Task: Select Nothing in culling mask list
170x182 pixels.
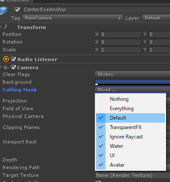Action: (130, 99)
